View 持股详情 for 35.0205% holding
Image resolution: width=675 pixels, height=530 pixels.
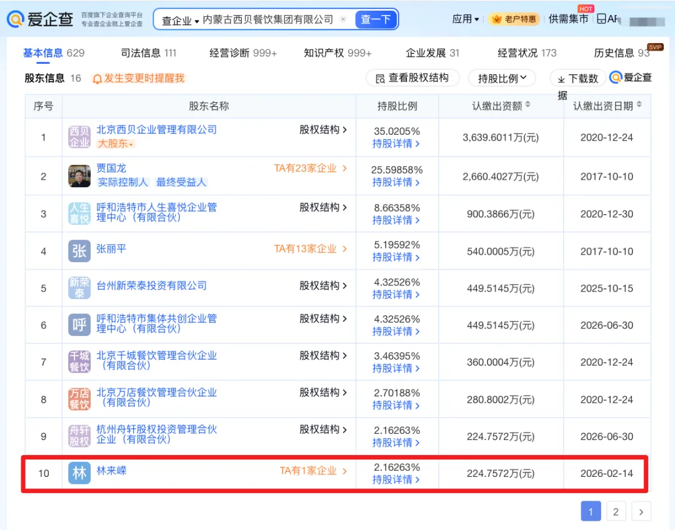point(396,144)
